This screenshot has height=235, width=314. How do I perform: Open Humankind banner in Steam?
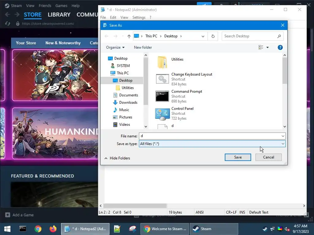[55, 133]
